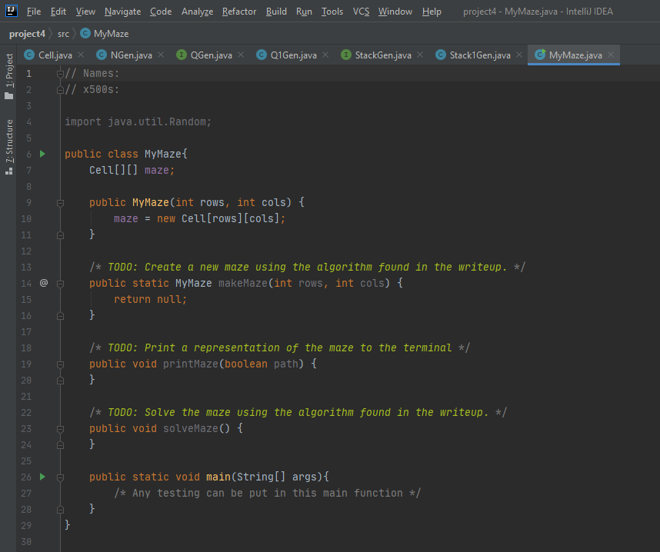Open the Refactor menu
The height and width of the screenshot is (552, 660).
coord(239,12)
